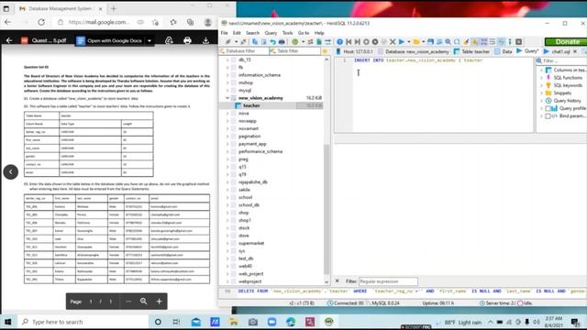
Task: Click the broom clear icon in toolbar
Action: [466, 42]
